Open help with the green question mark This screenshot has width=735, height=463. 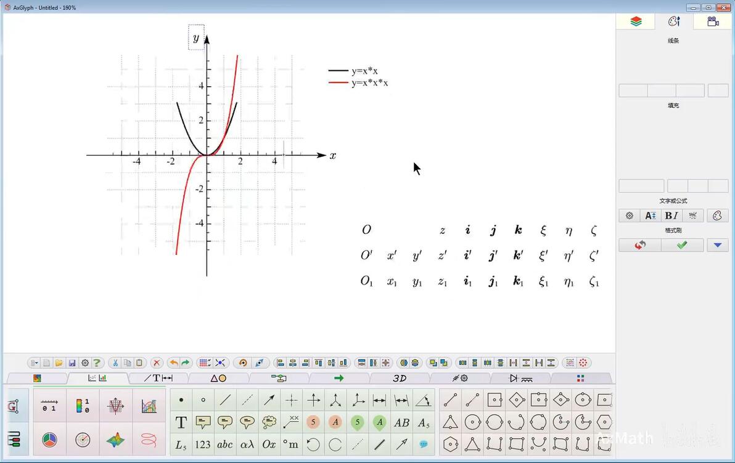[97, 363]
